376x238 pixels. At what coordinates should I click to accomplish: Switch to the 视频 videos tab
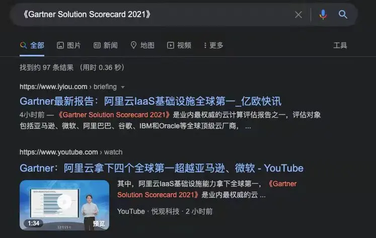[179, 45]
